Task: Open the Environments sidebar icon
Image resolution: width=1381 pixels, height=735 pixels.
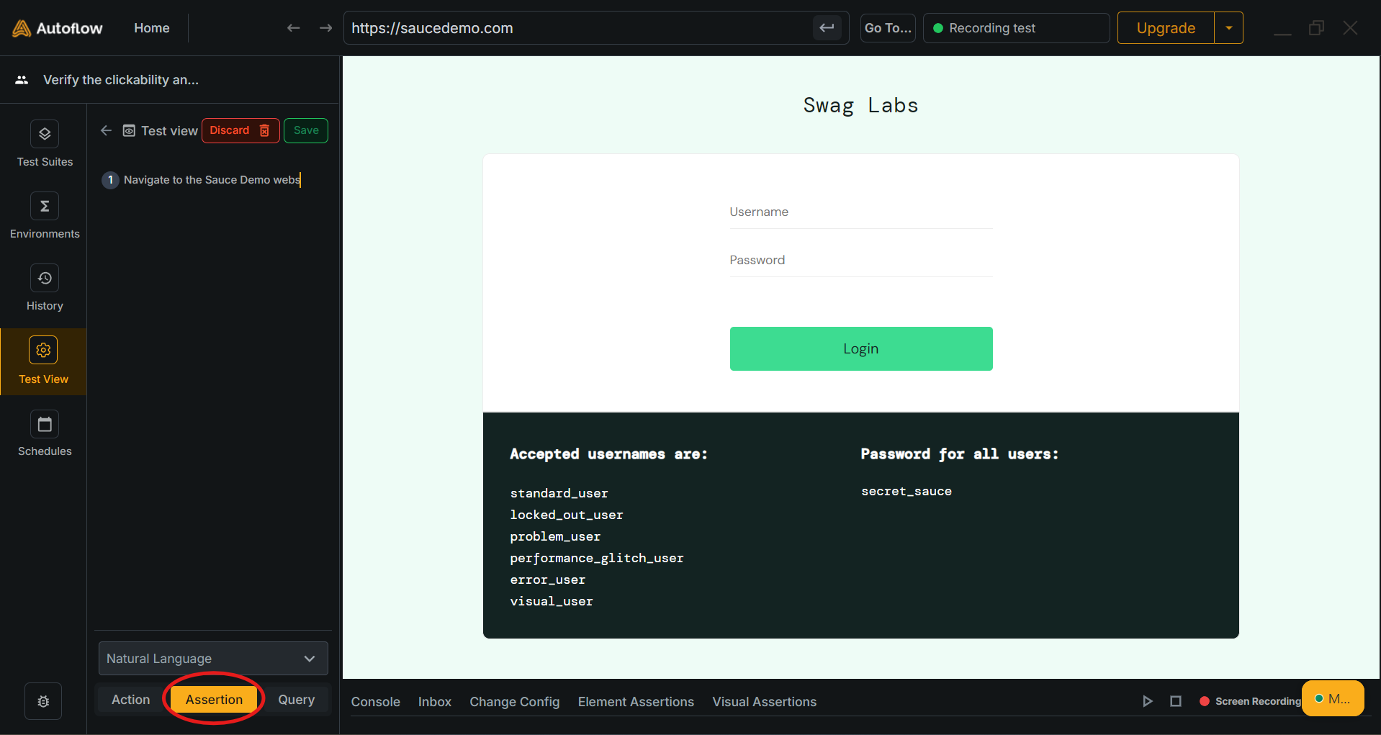Action: pyautogui.click(x=45, y=206)
